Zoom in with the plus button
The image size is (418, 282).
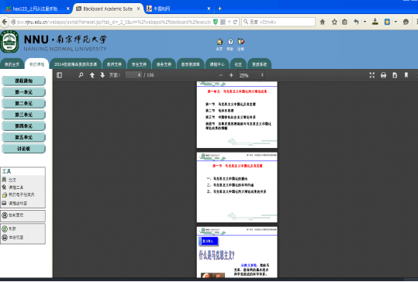coord(231,75)
